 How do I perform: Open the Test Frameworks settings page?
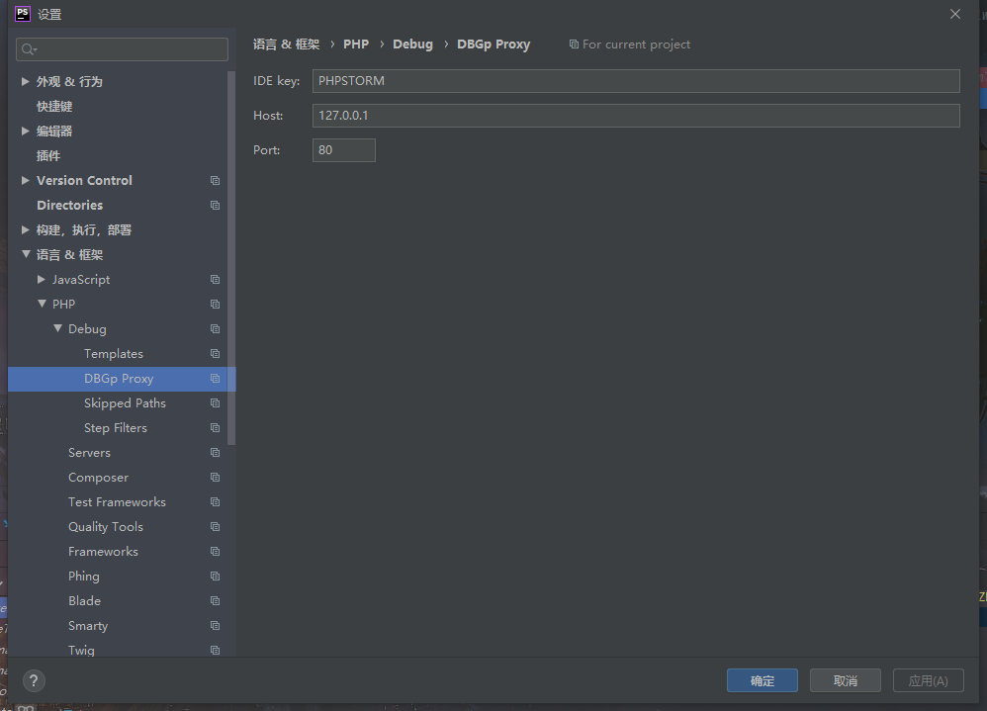(x=117, y=502)
